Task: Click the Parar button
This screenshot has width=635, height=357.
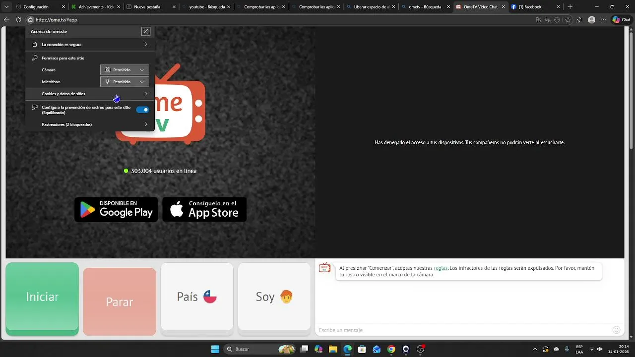Action: click(120, 301)
